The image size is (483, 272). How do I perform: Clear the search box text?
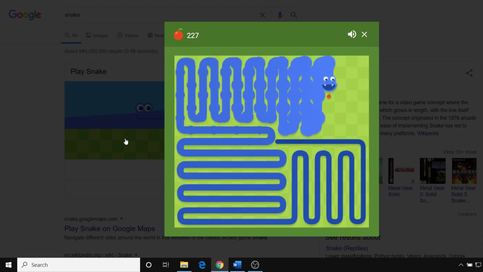(262, 15)
